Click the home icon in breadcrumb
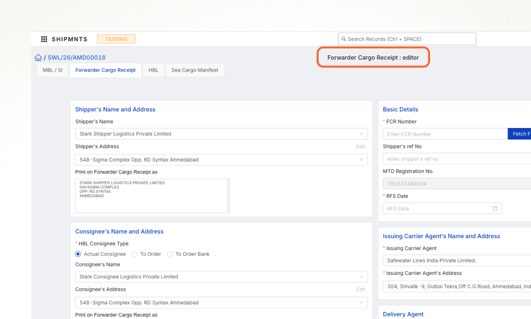 (x=38, y=58)
